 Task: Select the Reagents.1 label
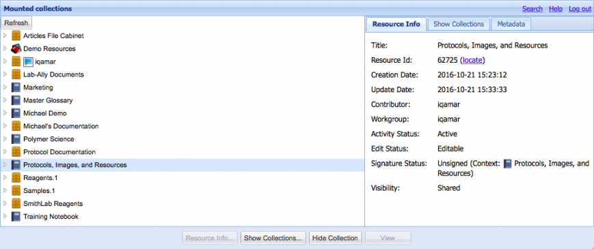point(40,177)
